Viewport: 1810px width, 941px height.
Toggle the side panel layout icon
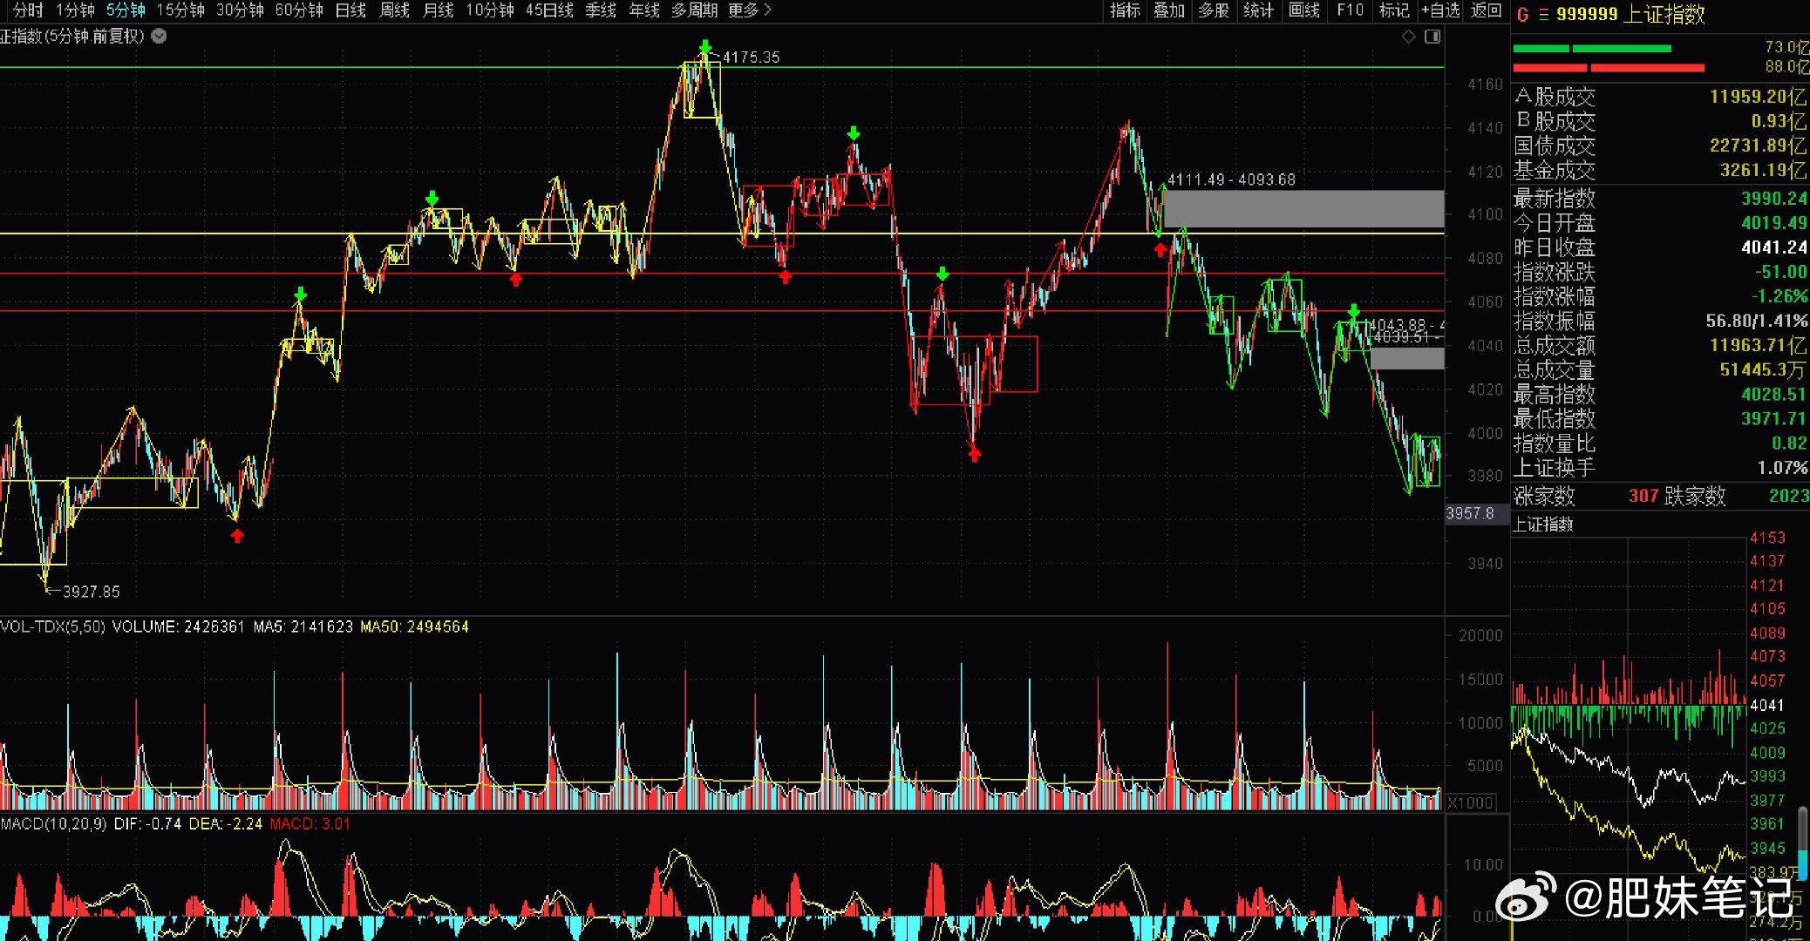(x=1432, y=37)
